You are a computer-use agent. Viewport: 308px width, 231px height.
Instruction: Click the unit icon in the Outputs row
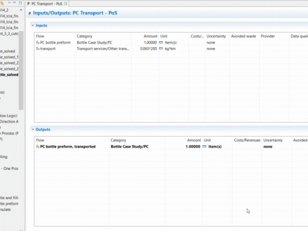point(204,146)
